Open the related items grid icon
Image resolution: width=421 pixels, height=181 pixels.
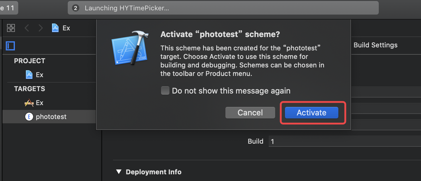point(11,28)
